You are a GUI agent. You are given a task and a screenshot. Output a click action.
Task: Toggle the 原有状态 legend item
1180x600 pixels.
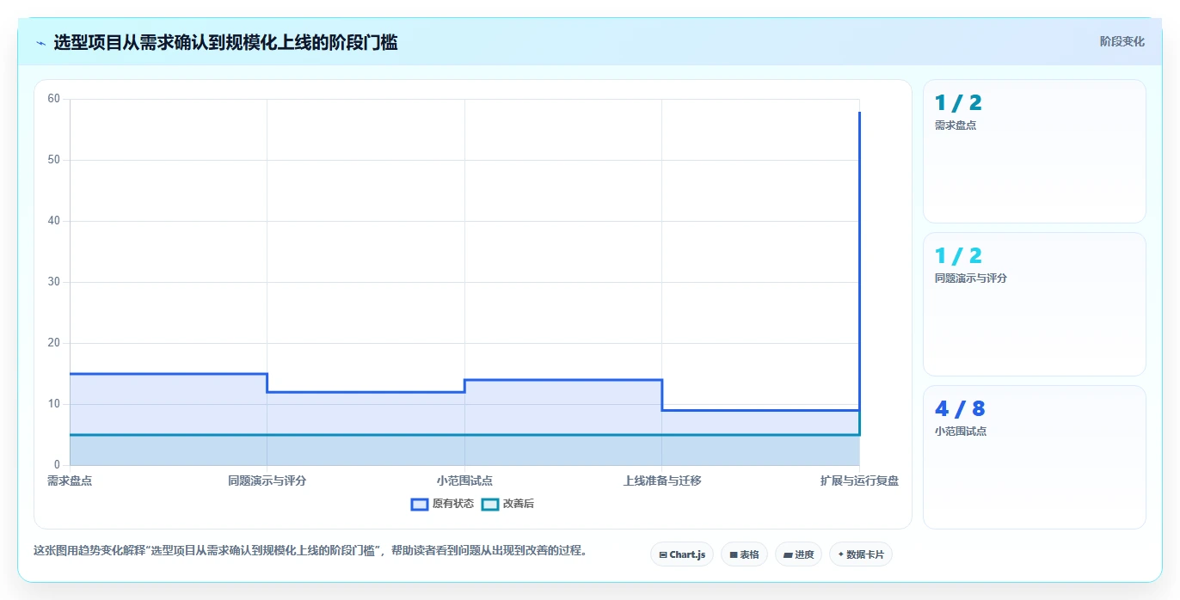[442, 504]
